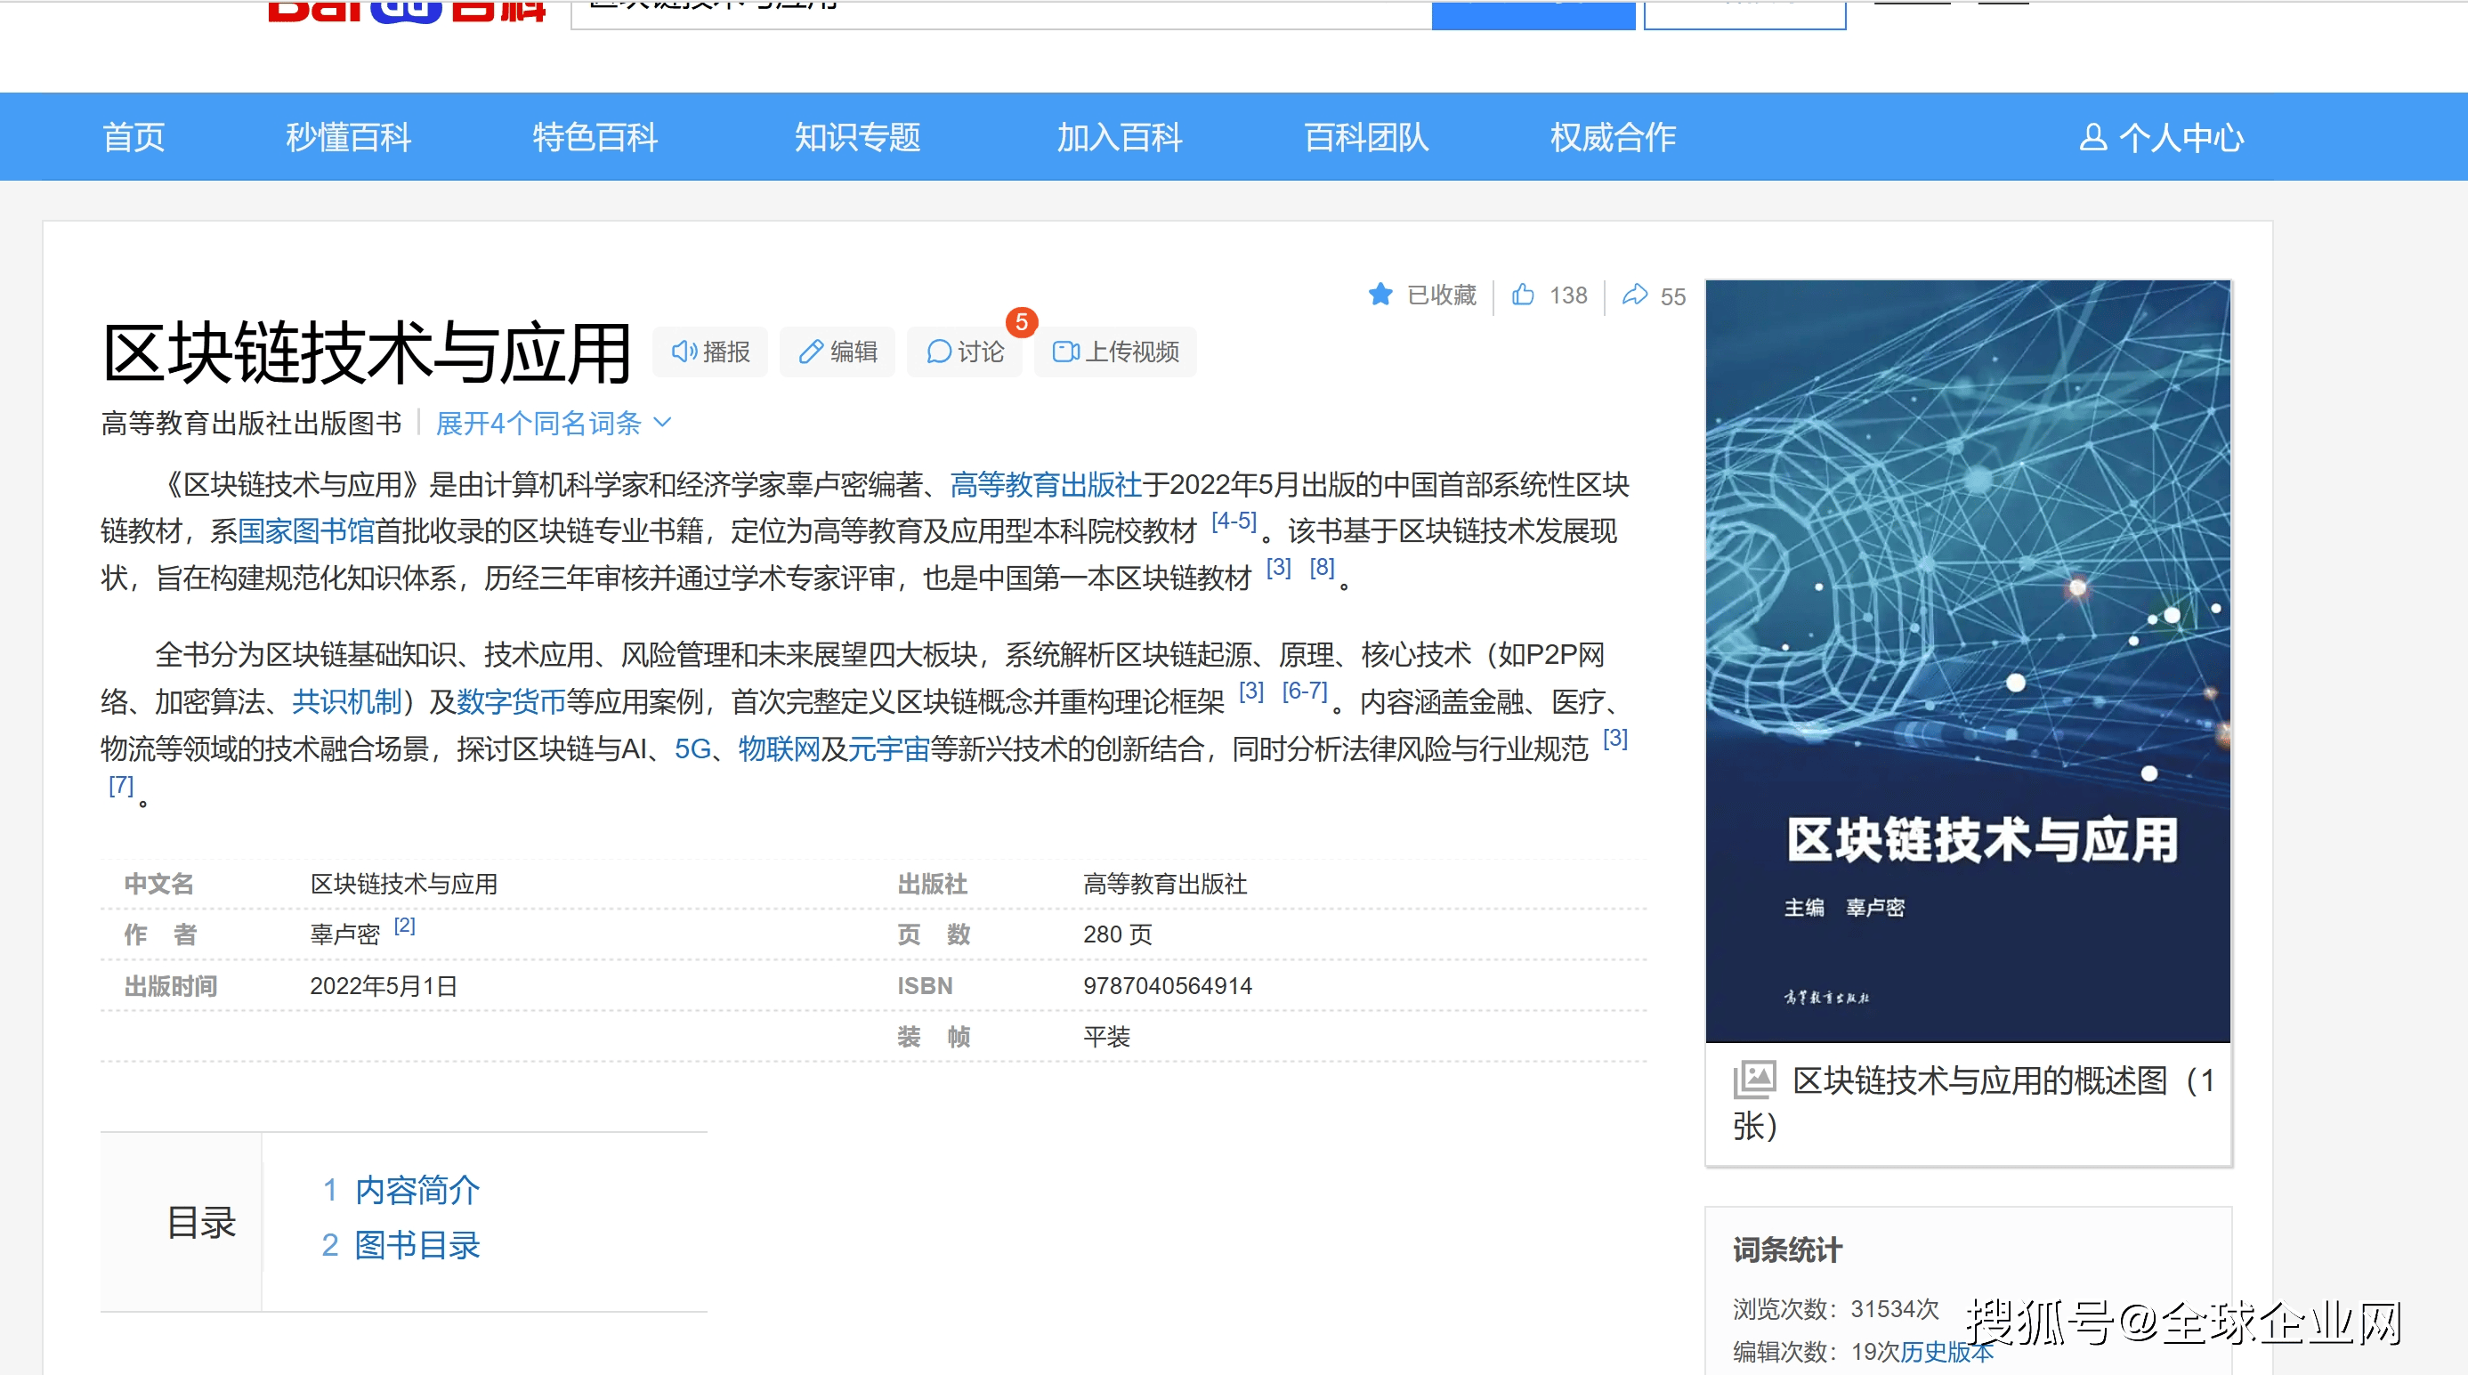The height and width of the screenshot is (1375, 2468).
Task: Go to 权威合作 menu item
Action: (x=1613, y=138)
